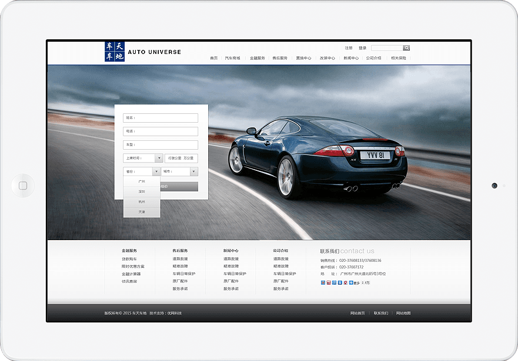Screen dimensions: 518x361
Task: Click the first social share icon in footer
Action: [x=323, y=282]
